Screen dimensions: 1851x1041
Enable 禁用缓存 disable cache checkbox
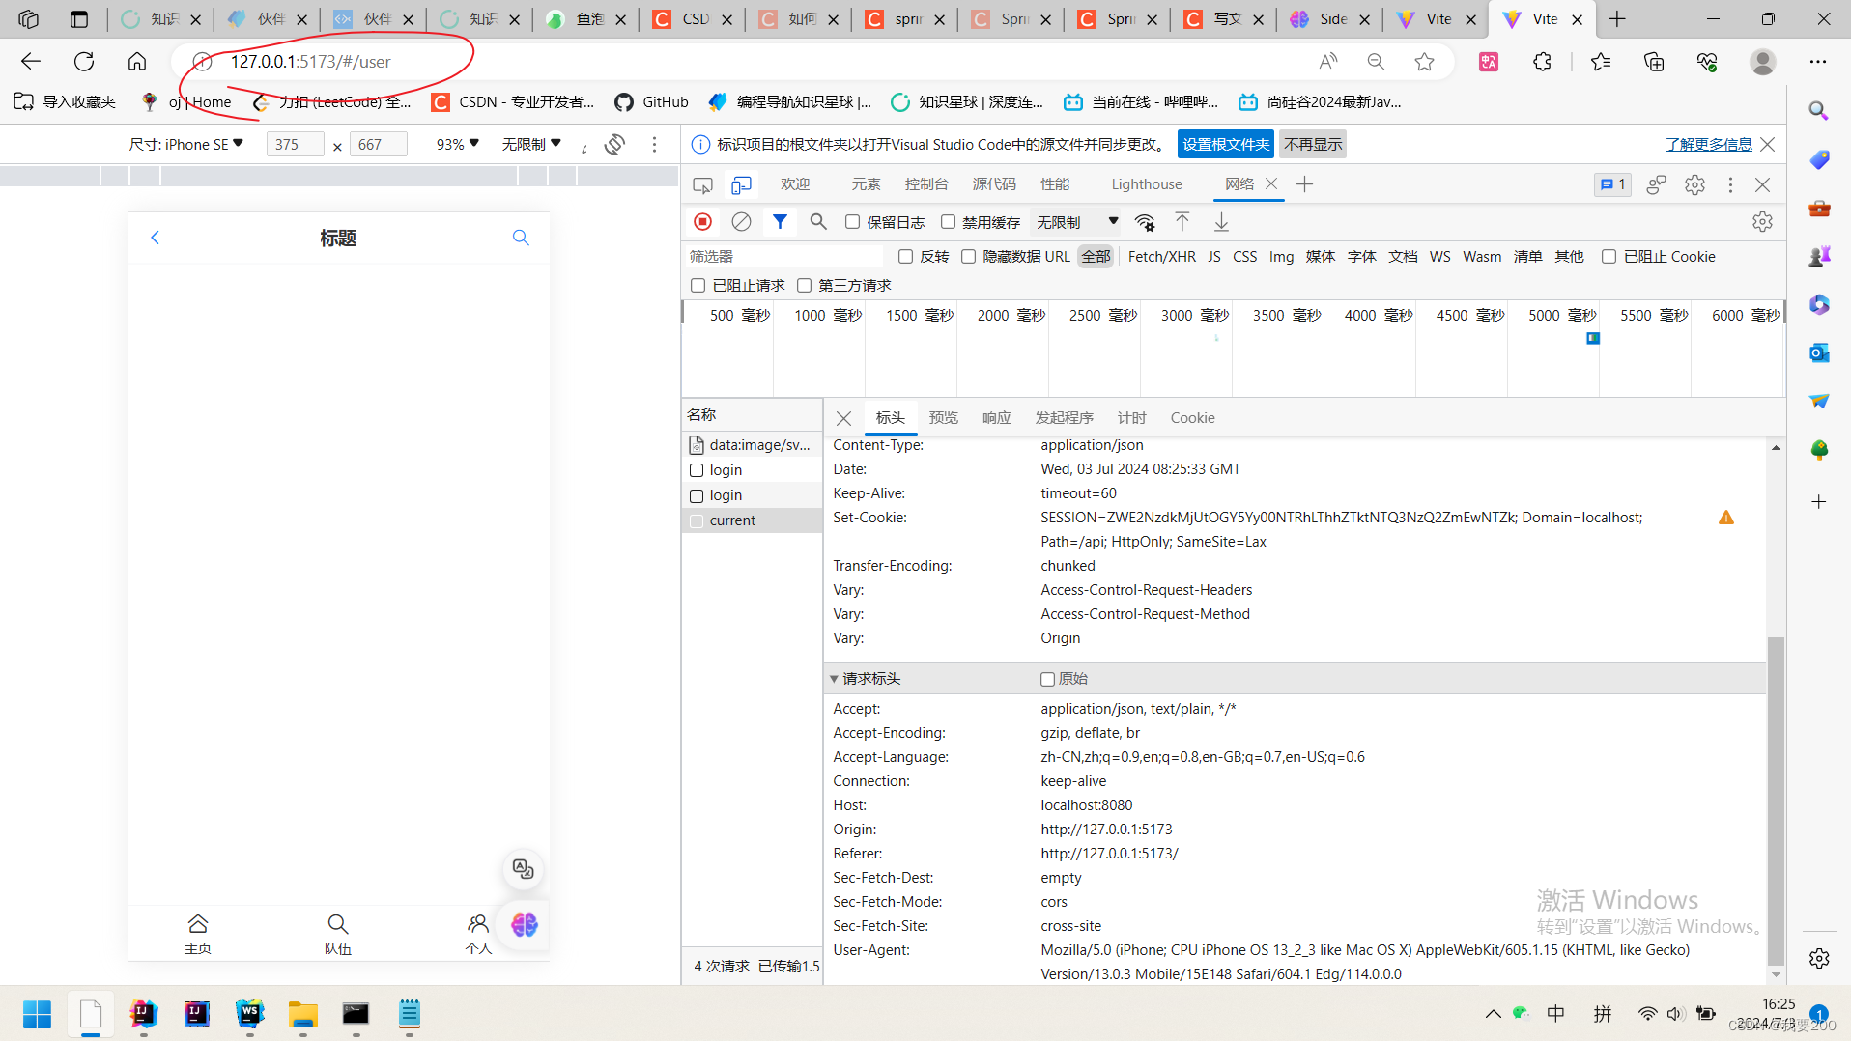coord(948,222)
